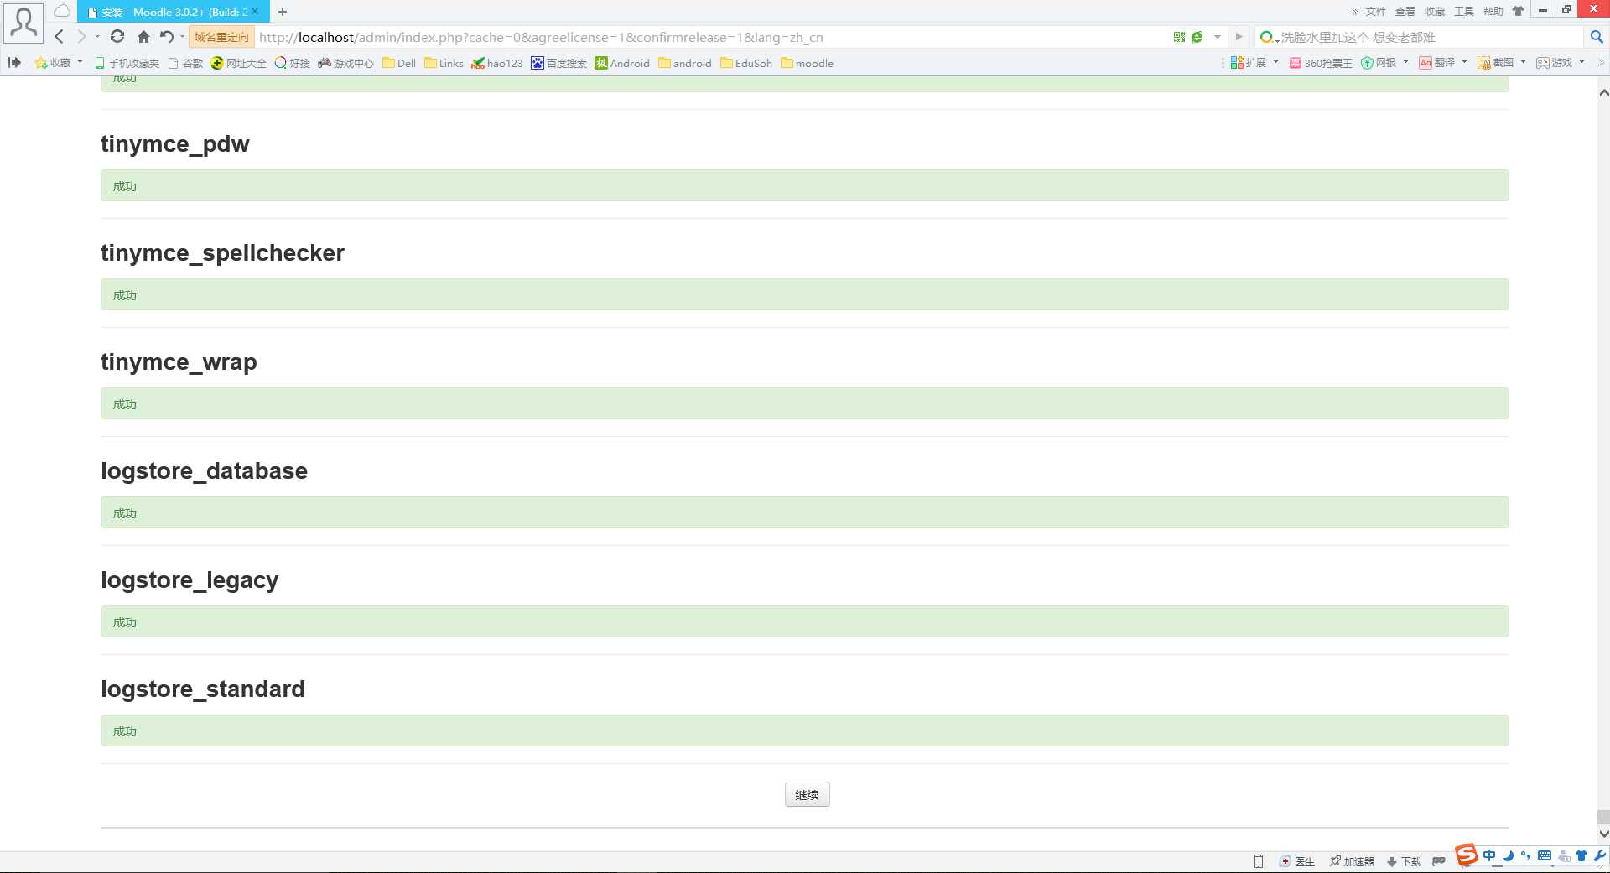Toggle the 中 Chinese input mode
The width and height of the screenshot is (1610, 873).
[x=1489, y=855]
